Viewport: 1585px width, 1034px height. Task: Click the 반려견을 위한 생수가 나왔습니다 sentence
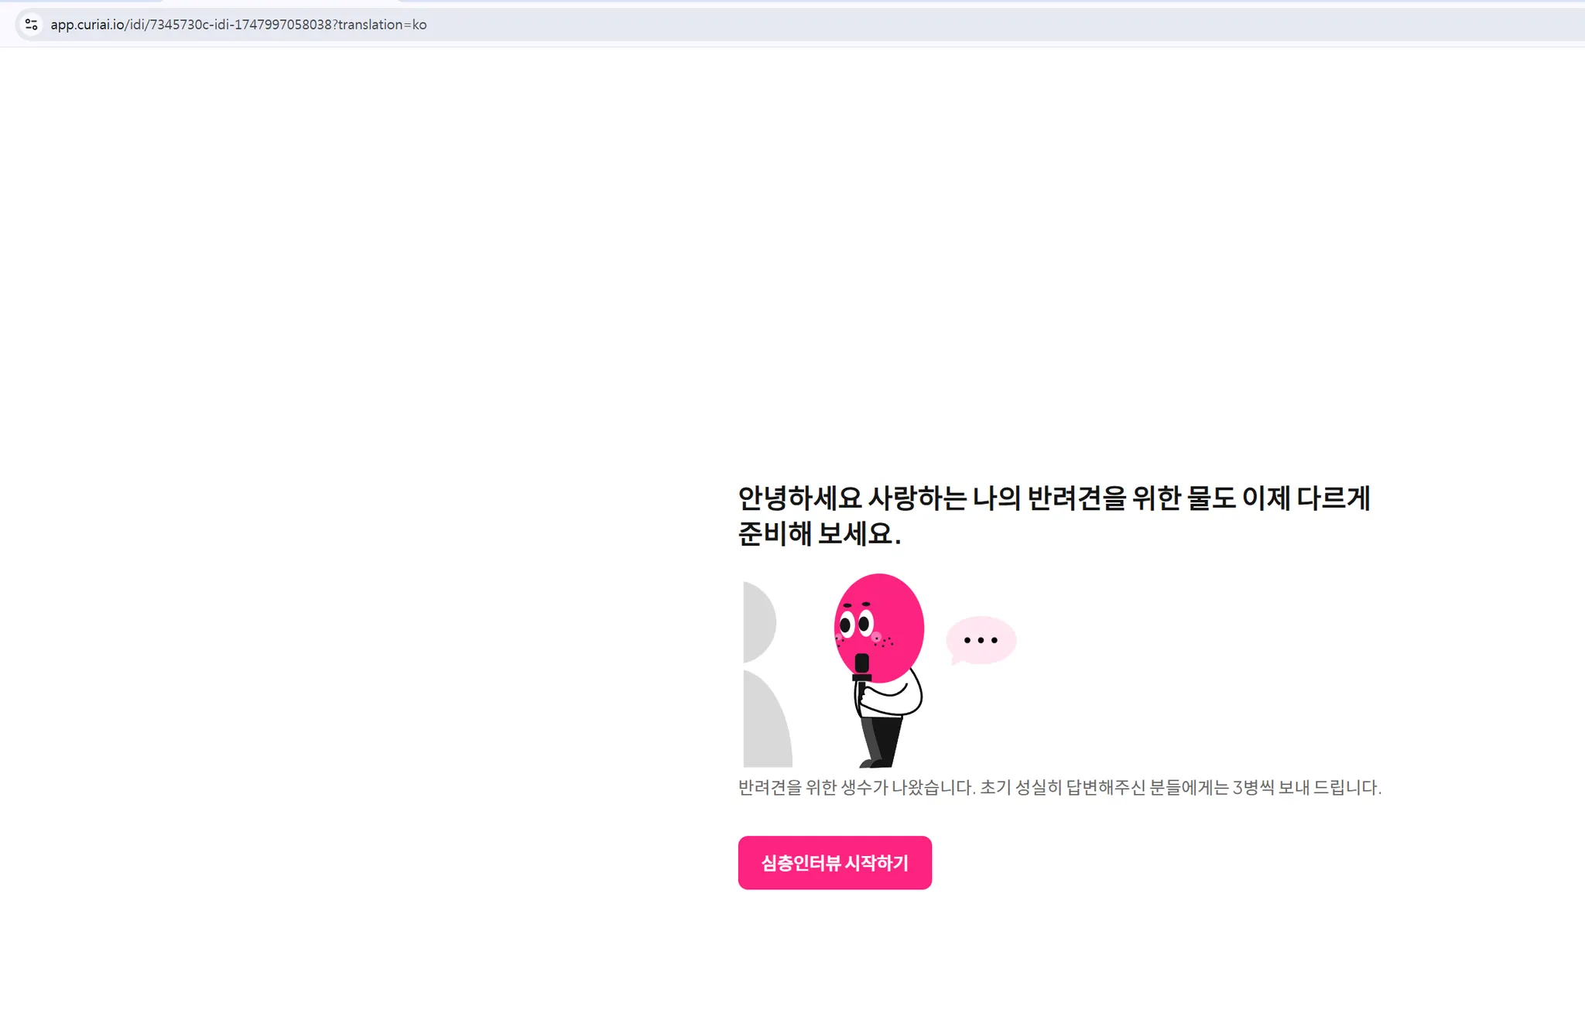tap(856, 788)
